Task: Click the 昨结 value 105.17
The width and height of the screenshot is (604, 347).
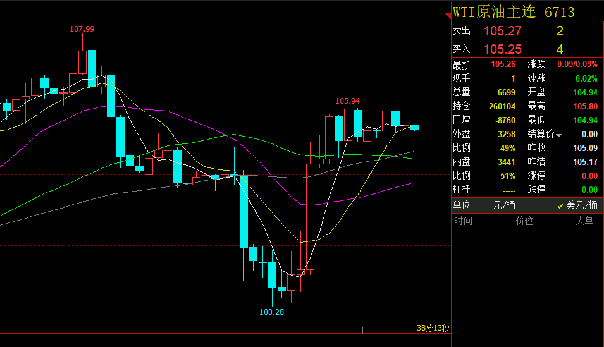Action: click(585, 162)
